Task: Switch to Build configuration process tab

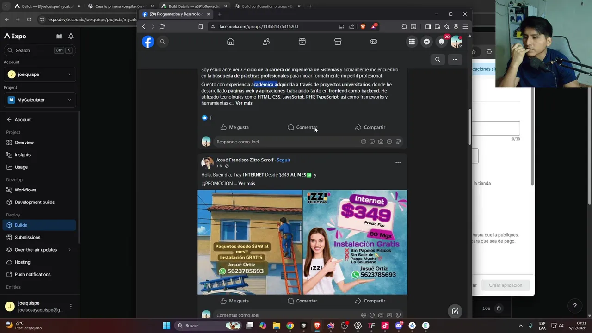Action: click(267, 6)
